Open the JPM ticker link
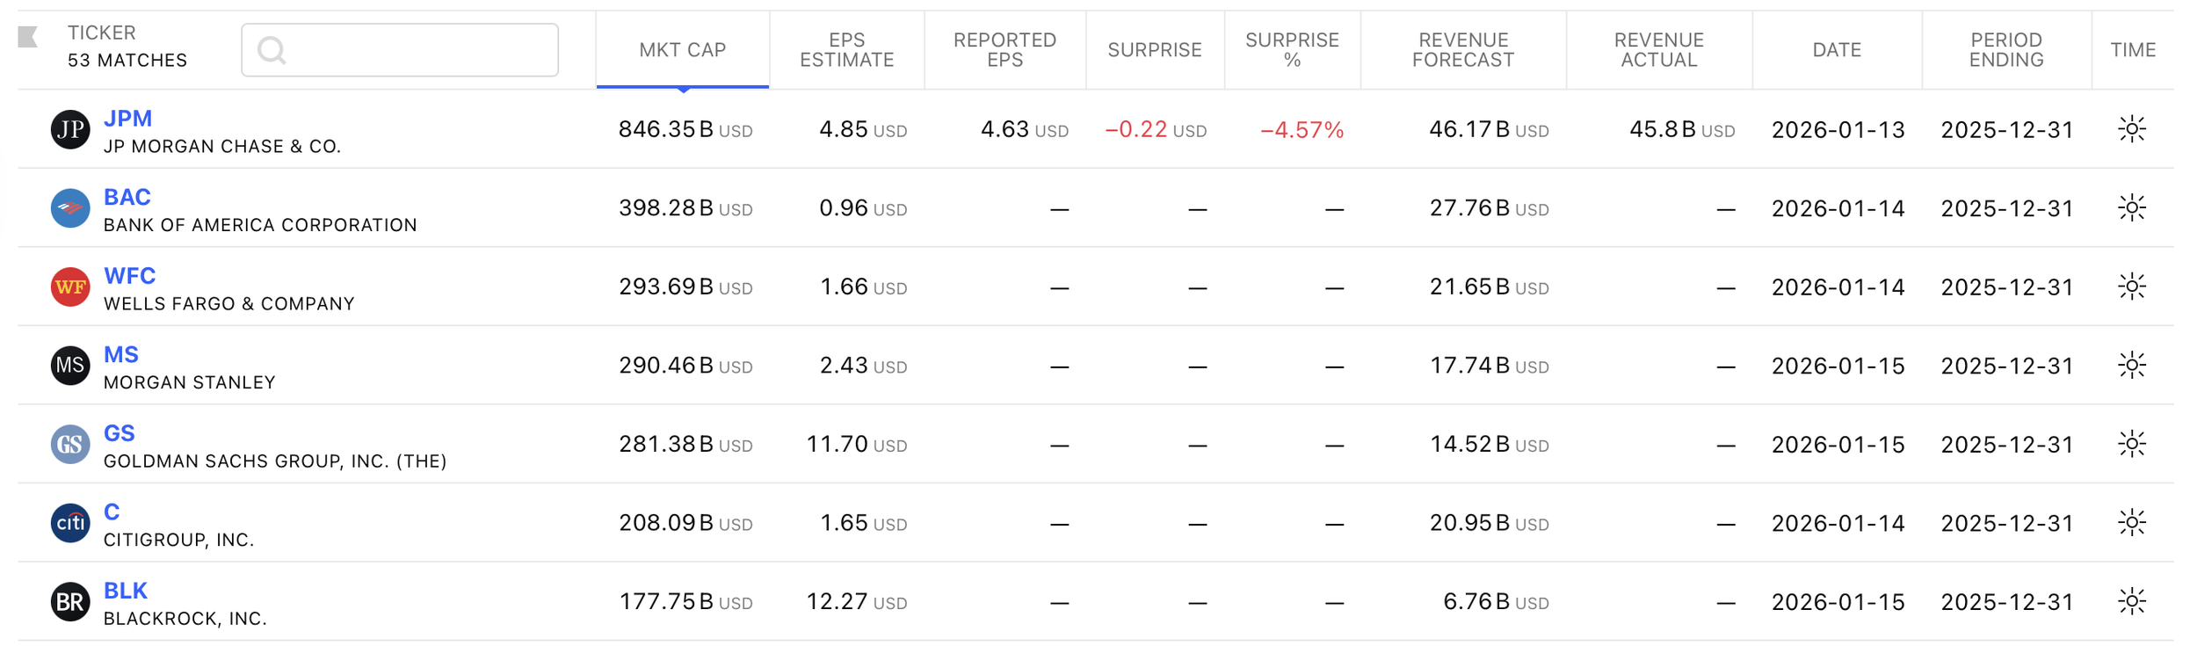Viewport: 2197px width, 646px height. 128,119
